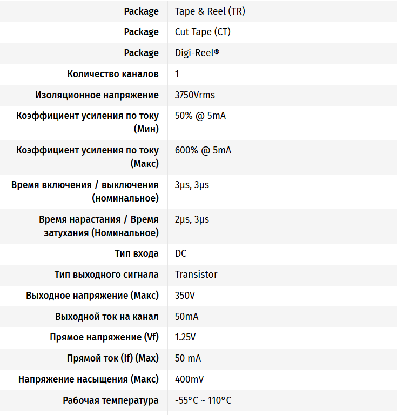Click the Tape & Reel (TR) package value
Viewport: 397px width, 415px height.
pos(210,11)
